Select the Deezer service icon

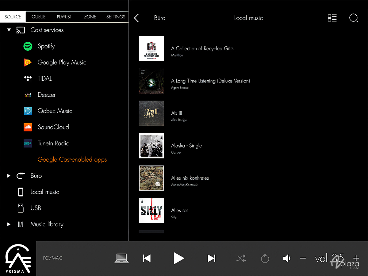(x=28, y=95)
